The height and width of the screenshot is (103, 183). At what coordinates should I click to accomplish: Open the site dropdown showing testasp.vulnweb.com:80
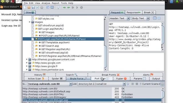coord(50,84)
